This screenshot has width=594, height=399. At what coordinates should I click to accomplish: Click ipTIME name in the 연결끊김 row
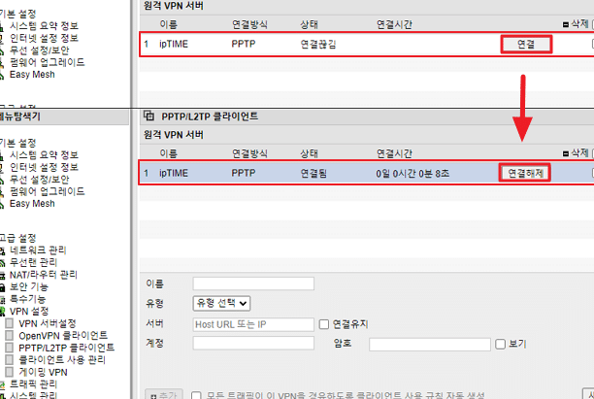tap(174, 44)
